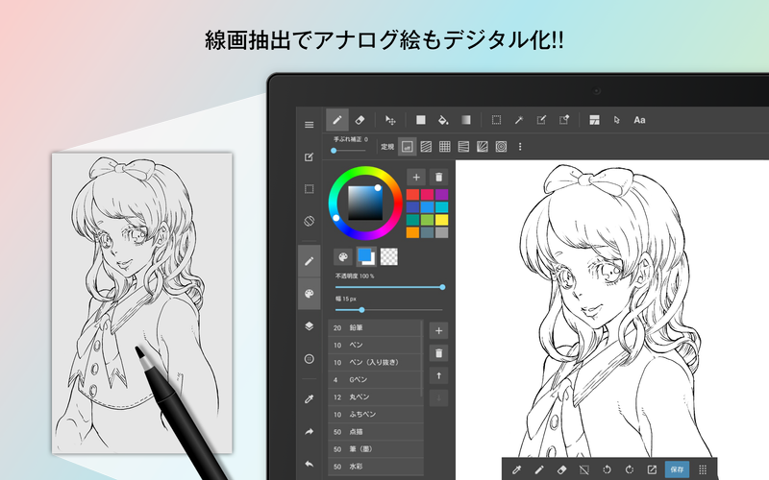Click 保存 save button
The image size is (769, 480).
pos(677,469)
